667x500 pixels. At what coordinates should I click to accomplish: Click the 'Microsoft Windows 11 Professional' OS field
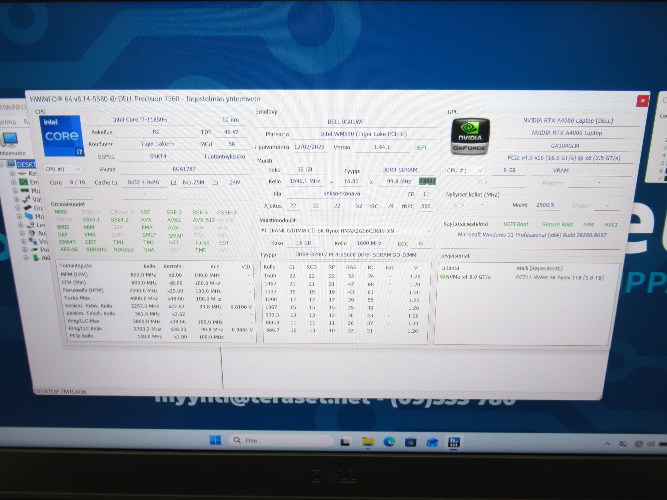tap(532, 235)
